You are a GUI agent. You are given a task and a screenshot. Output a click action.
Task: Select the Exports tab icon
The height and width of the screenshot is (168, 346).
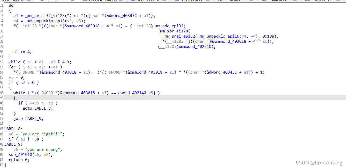coord(307,1)
